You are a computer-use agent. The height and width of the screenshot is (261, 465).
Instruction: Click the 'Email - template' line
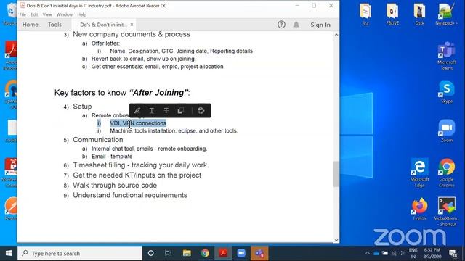pos(112,157)
